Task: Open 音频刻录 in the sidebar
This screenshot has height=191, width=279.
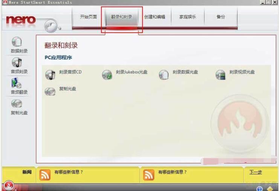Action: pos(17,63)
